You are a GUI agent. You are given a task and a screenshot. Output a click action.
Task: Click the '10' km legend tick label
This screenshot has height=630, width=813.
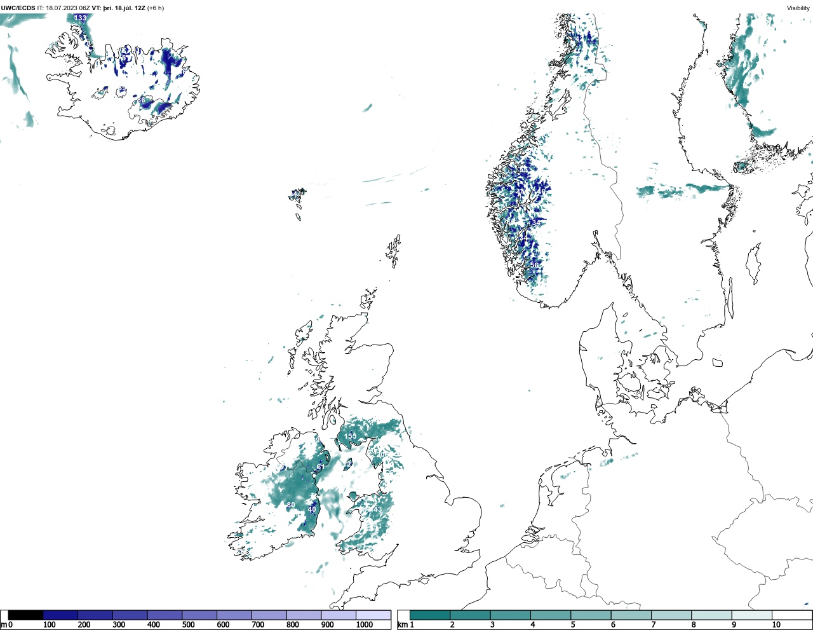point(776,625)
